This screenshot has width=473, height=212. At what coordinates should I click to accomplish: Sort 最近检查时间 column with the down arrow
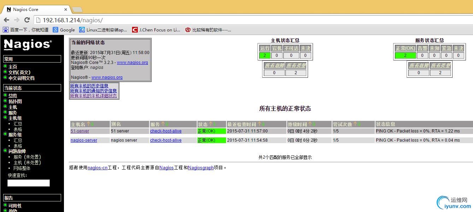point(264,124)
